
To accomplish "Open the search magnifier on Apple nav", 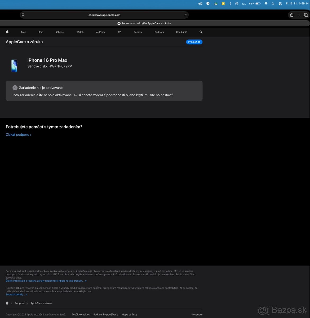I will click(x=201, y=32).
